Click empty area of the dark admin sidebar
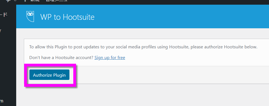 pos(8,65)
